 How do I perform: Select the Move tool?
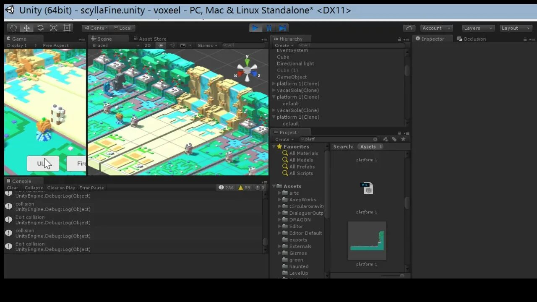[26, 28]
